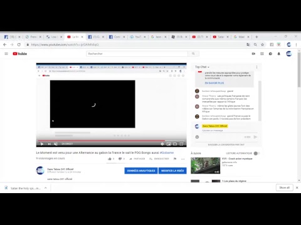This screenshot has width=301, height=225.
Task: Open the chat emoji picker
Action: [197, 137]
